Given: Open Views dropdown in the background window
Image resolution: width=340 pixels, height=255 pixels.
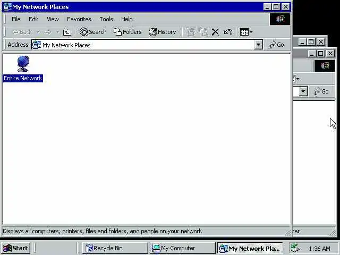Looking at the screenshot, I should (x=296, y=79).
